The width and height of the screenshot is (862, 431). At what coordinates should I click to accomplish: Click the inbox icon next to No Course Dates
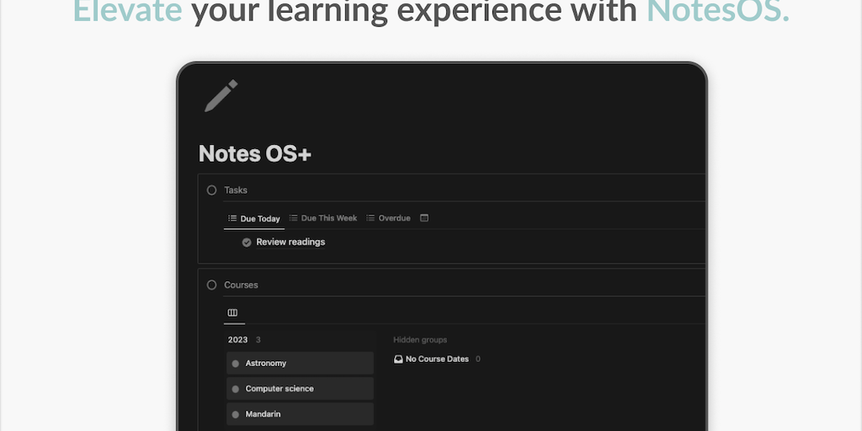(x=398, y=359)
